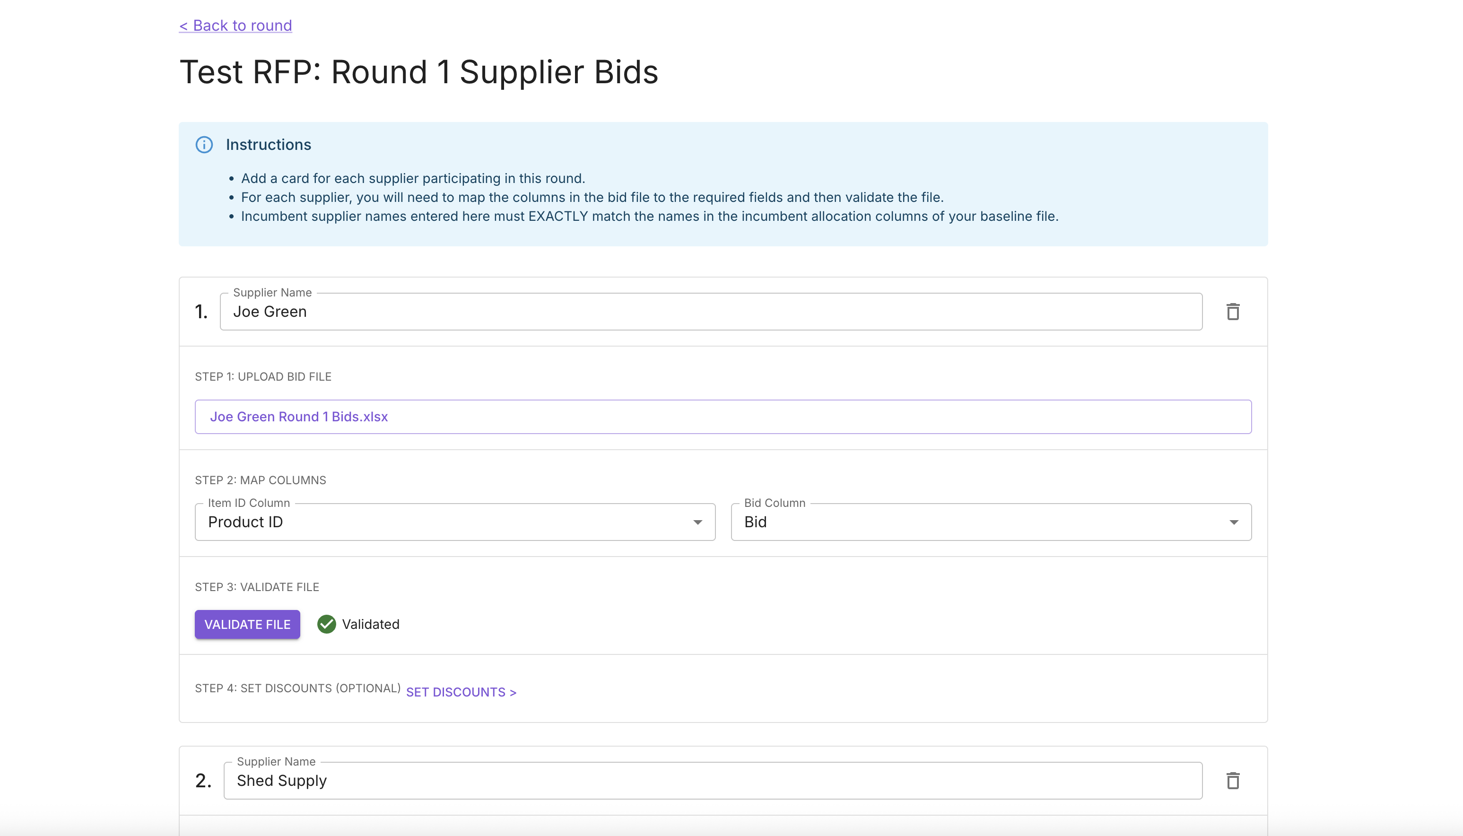Click the Instructions info icon

click(x=204, y=145)
